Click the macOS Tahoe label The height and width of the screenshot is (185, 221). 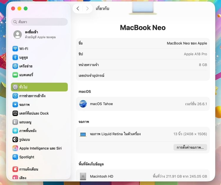coord(101,104)
